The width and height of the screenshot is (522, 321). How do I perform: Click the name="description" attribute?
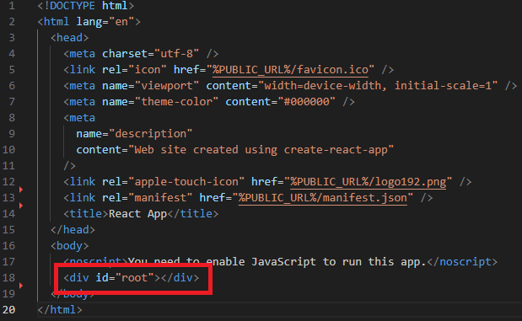[x=134, y=134]
